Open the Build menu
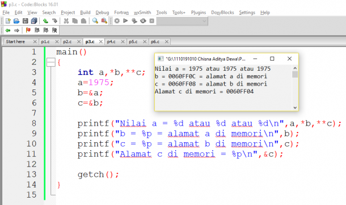Viewport: 346px width, 205px height. [x=85, y=12]
